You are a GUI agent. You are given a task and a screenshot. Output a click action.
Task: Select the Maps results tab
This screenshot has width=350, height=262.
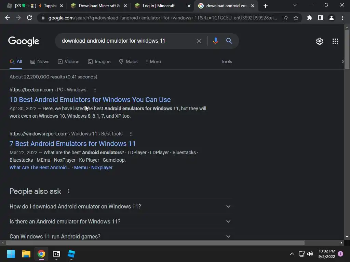pos(129,62)
